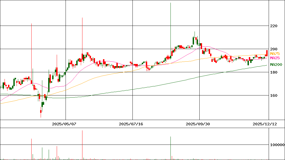Image resolution: width=285 pixels, height=160 pixels.
Task: Select the 220 price axis label
Action: pos(273,26)
